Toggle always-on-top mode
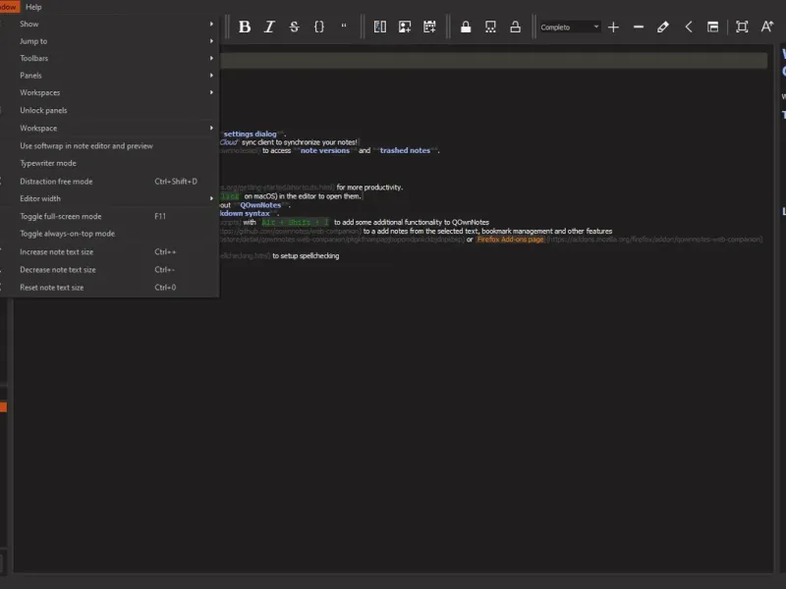786x589 pixels. (x=67, y=234)
